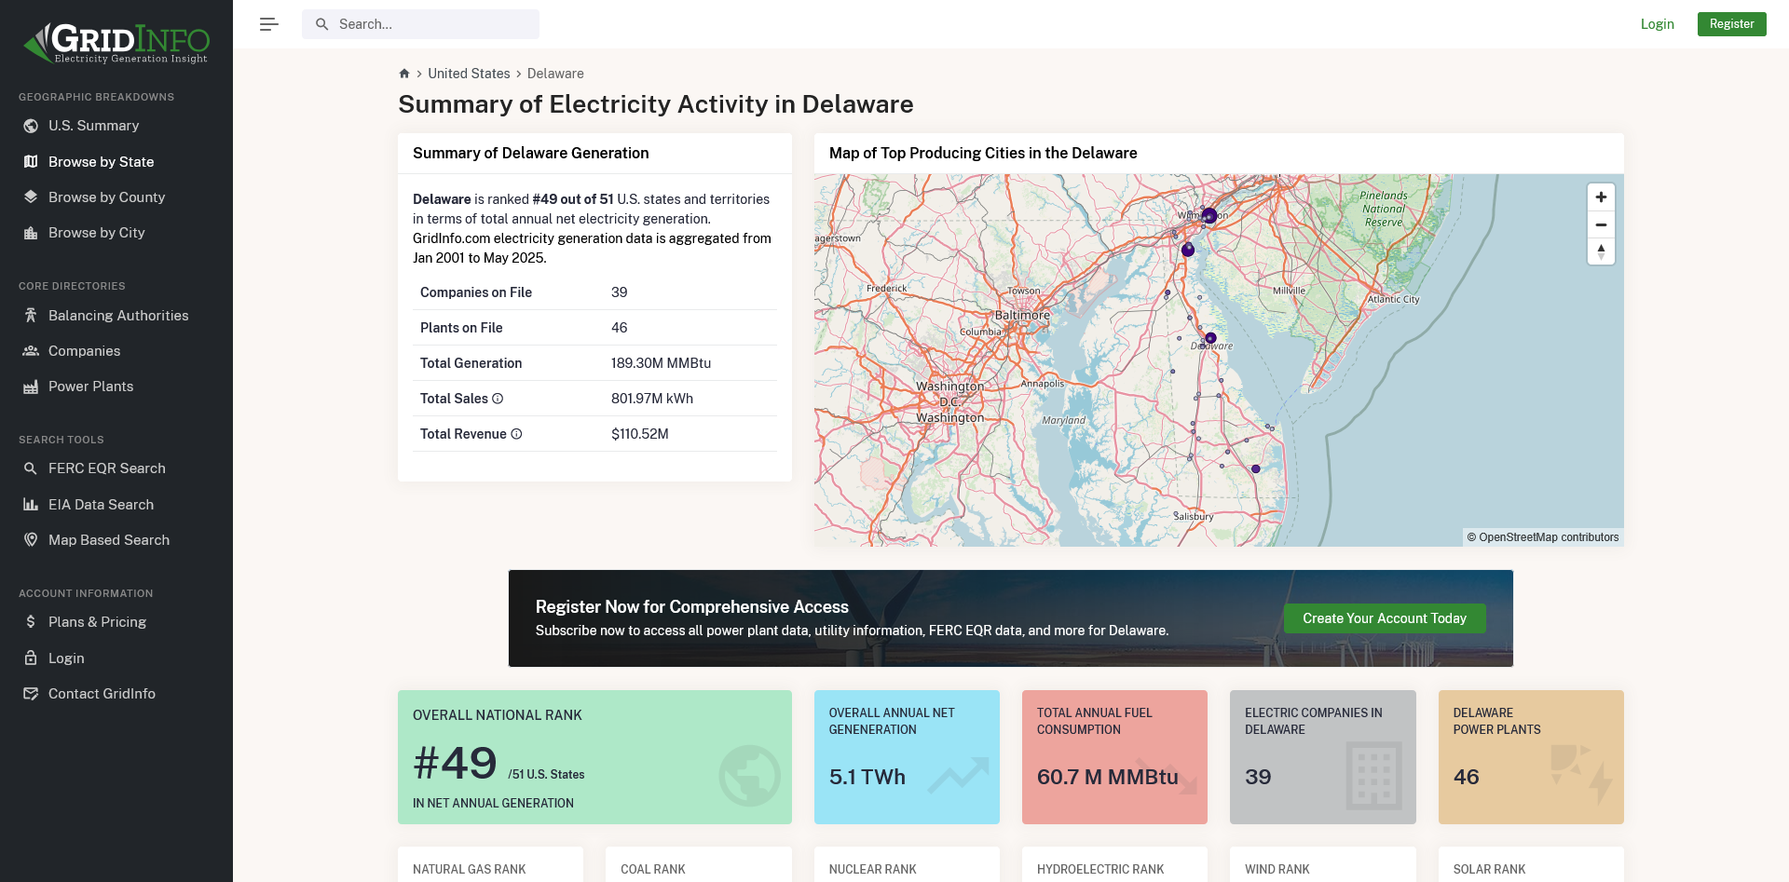Zoom in on the map
This screenshot has width=1789, height=882.
click(x=1601, y=197)
